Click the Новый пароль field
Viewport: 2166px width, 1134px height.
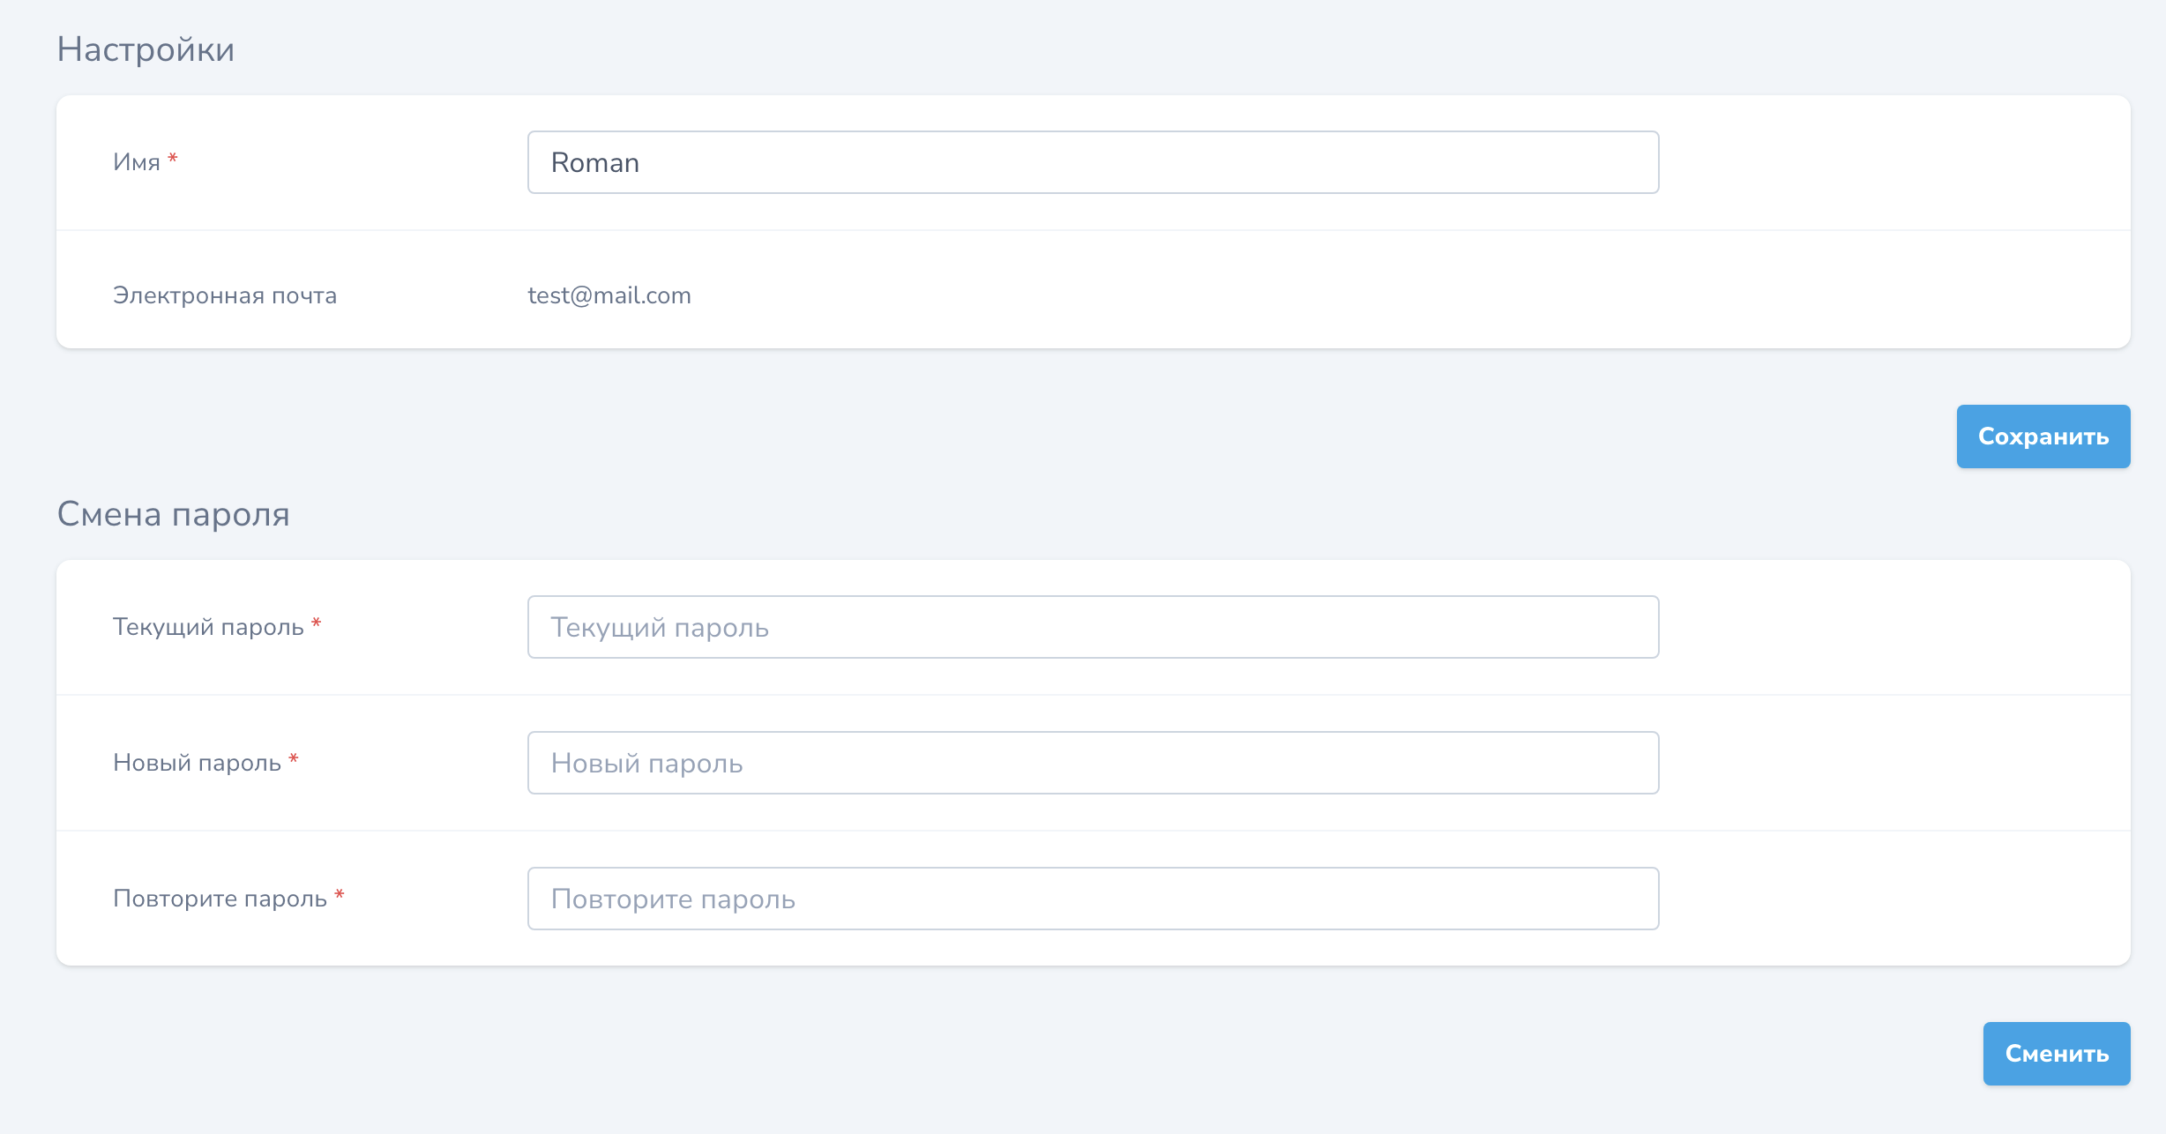coord(1092,762)
